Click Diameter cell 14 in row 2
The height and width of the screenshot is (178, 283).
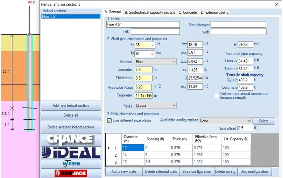(133, 155)
